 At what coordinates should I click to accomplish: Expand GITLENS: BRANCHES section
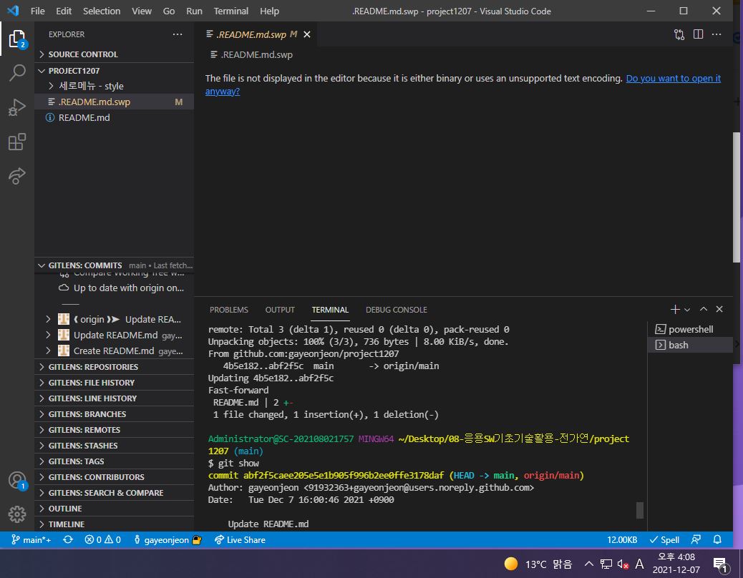(x=115, y=414)
